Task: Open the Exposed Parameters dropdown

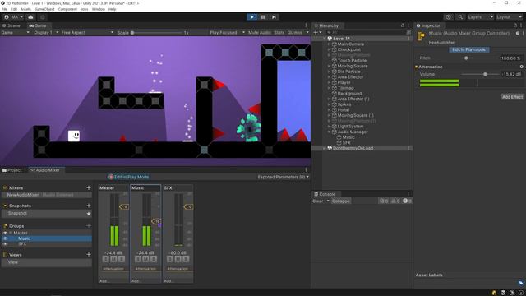Action: tap(284, 177)
